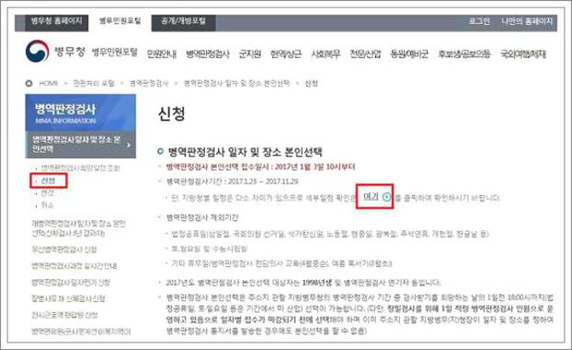Select 취소 in the left sidebar
The width and height of the screenshot is (572, 350).
[x=48, y=205]
